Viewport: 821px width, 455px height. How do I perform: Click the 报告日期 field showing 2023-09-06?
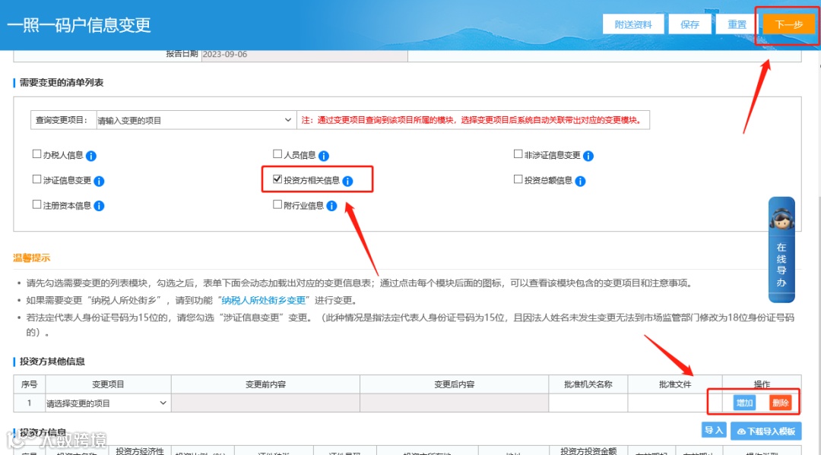(304, 55)
